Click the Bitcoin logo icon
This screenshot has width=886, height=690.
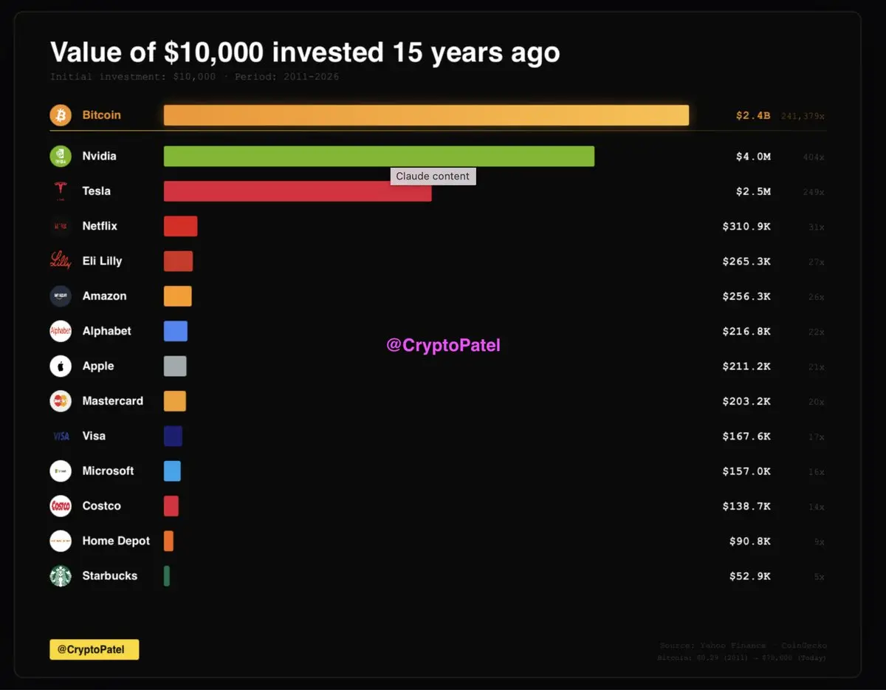(x=61, y=115)
